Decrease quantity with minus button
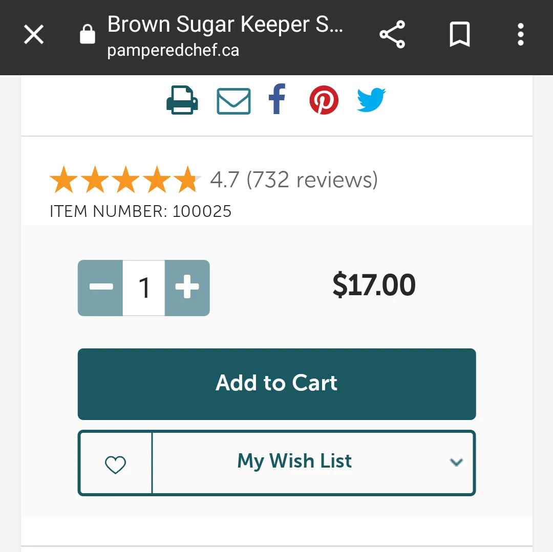Image resolution: width=553 pixels, height=552 pixels. pyautogui.click(x=100, y=288)
